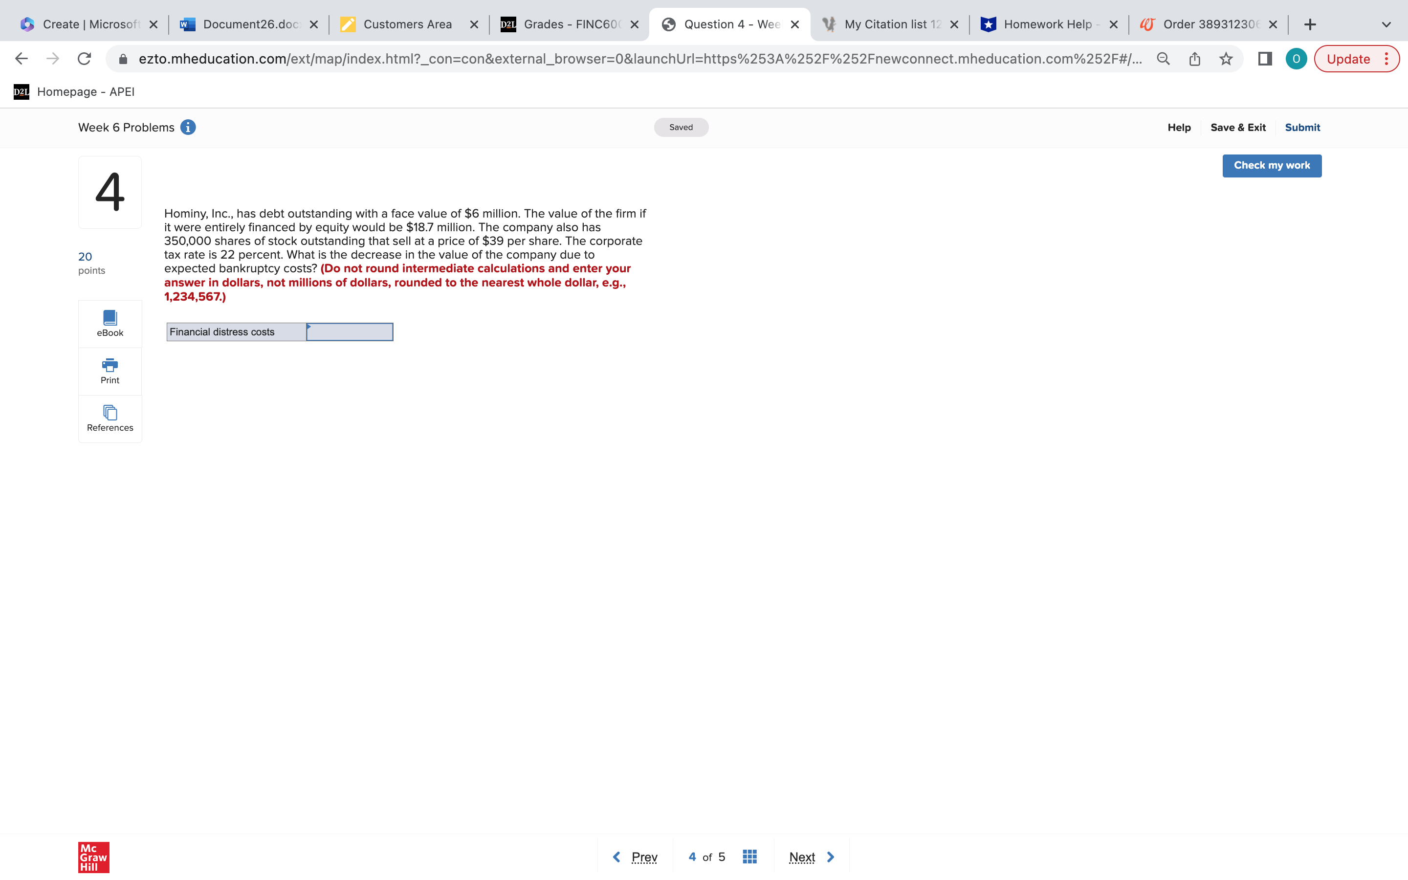Viewport: 1408px width, 880px height.
Task: Open the question navigation grid
Action: pos(750,856)
